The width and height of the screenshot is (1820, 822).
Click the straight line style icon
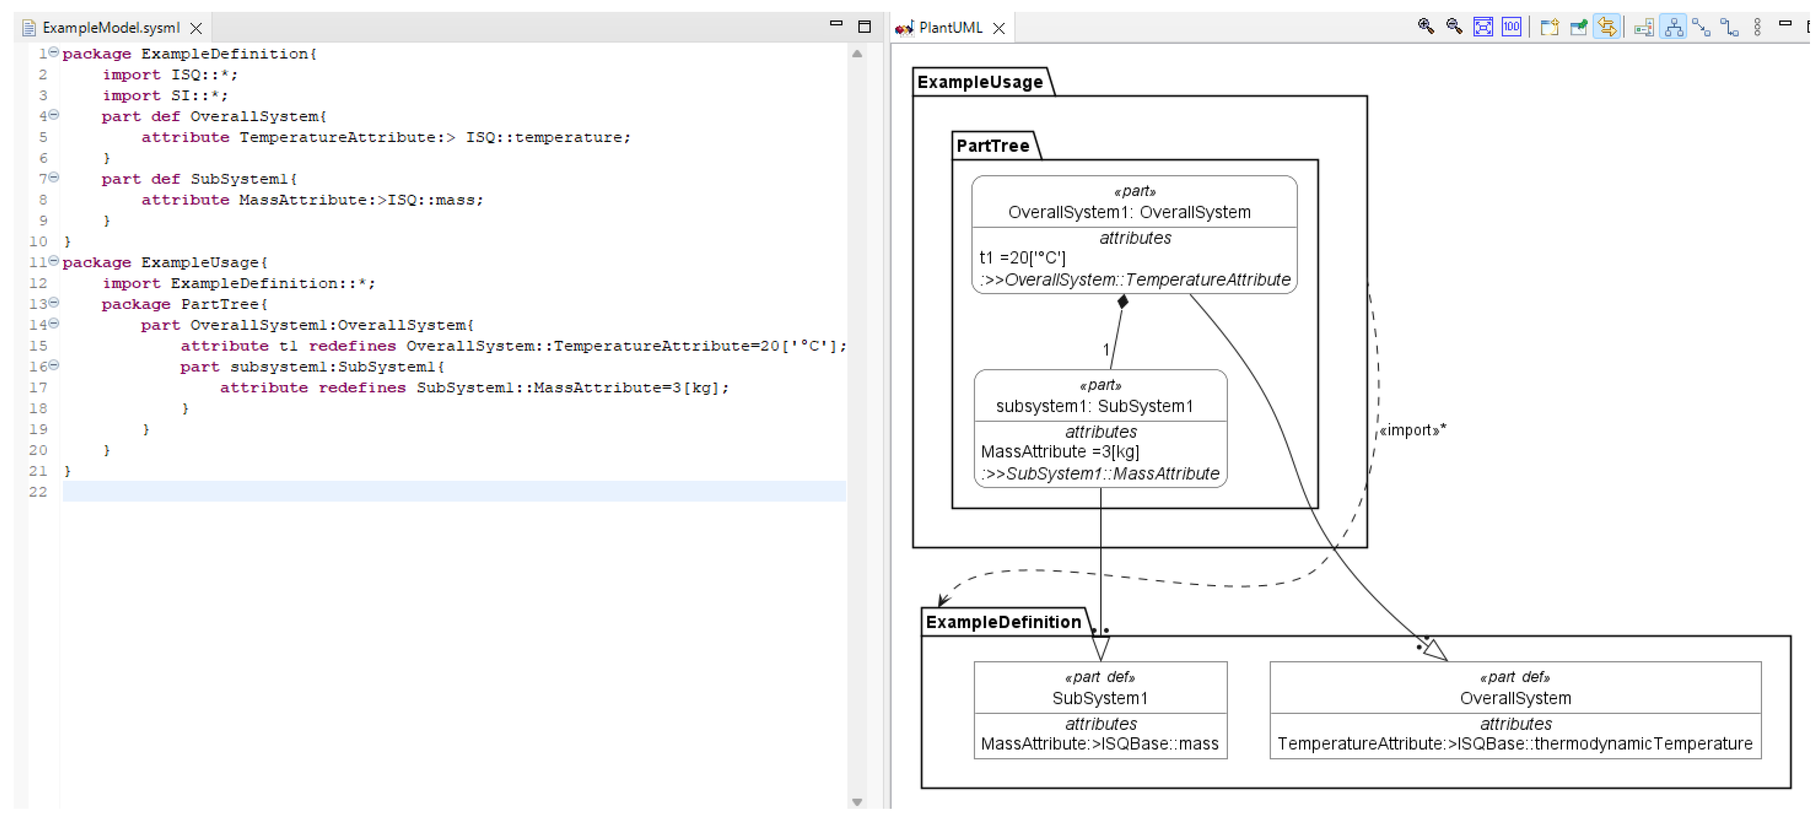1701,27
